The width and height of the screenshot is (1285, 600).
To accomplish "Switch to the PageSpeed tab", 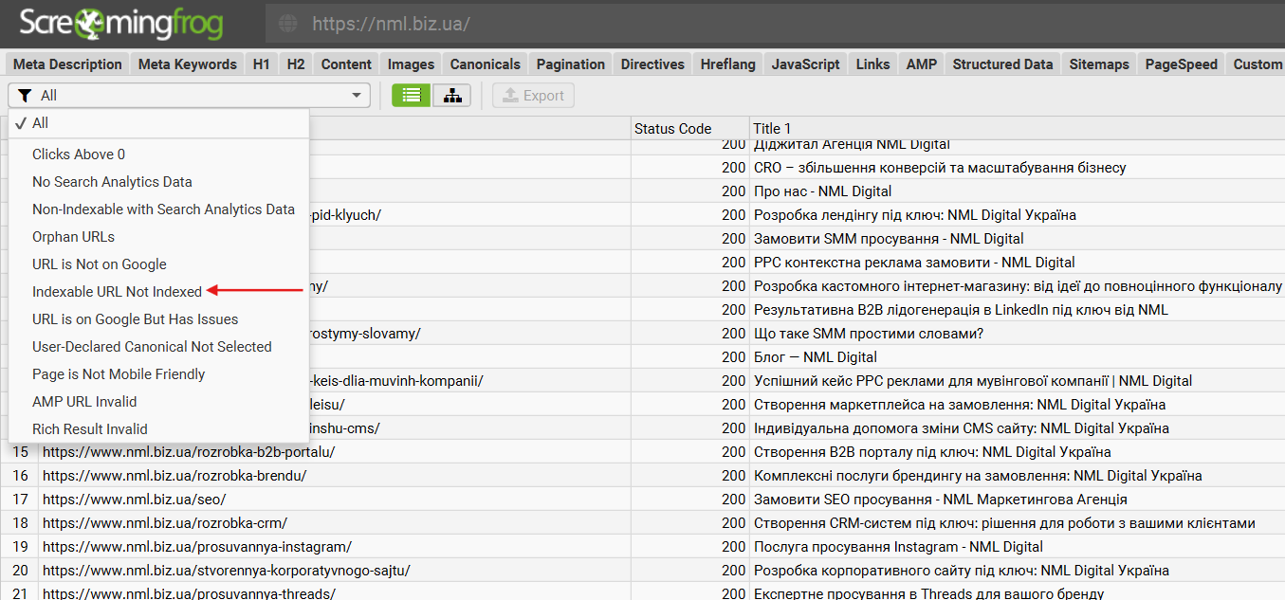I will point(1181,64).
